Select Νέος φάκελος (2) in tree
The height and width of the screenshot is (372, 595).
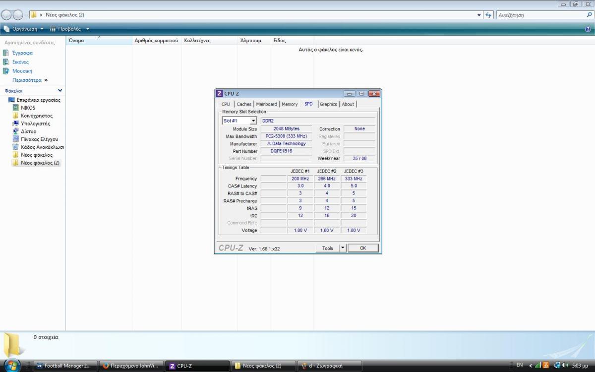coord(40,163)
